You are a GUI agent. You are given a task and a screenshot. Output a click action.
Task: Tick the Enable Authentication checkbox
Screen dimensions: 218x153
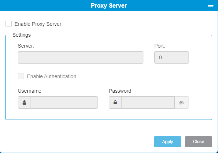[21, 76]
